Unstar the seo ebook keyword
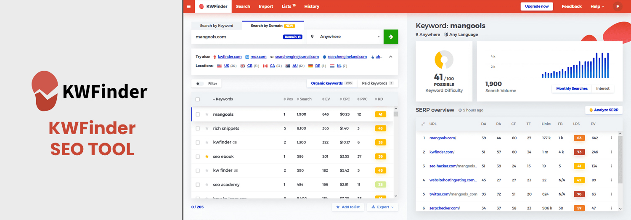631x220 pixels. 207,156
